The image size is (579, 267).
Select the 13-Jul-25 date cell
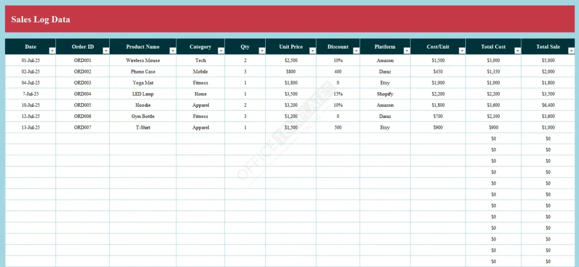pos(31,127)
